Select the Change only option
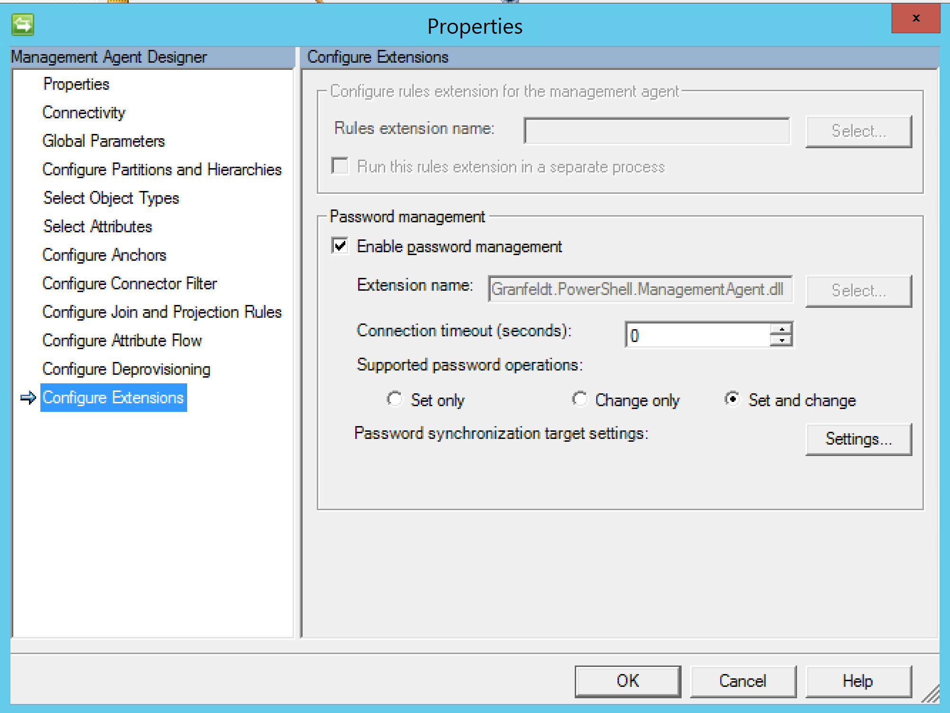Screen dimensions: 950x713 click(580, 399)
